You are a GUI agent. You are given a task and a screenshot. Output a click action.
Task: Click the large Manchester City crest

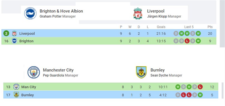(x=34, y=72)
